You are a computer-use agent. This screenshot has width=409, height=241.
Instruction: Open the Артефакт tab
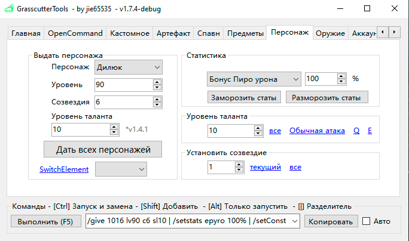[173, 33]
